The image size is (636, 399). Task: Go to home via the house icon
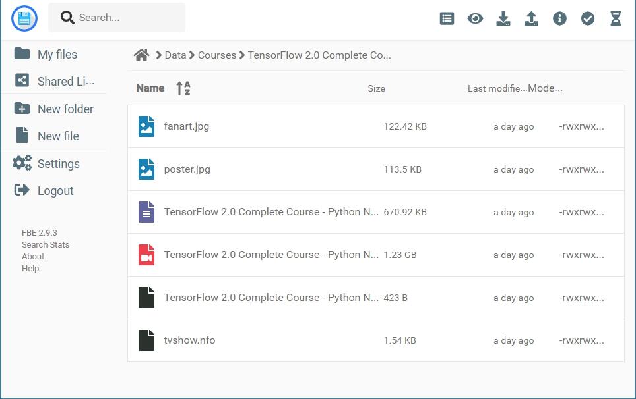point(141,55)
